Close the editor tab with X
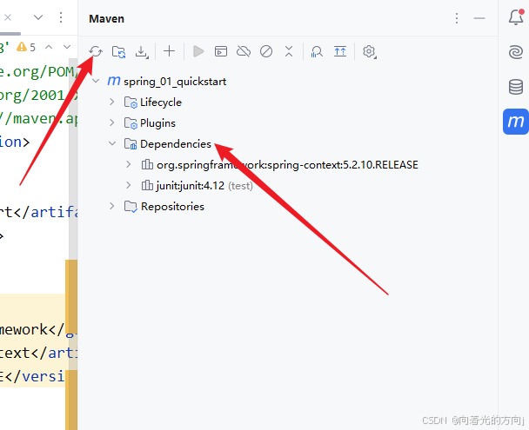 click(8, 17)
